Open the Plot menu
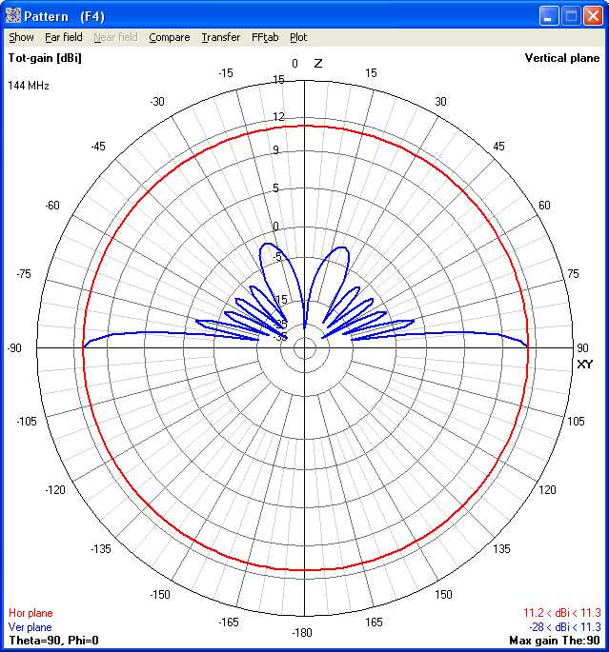The image size is (609, 652). [x=298, y=38]
